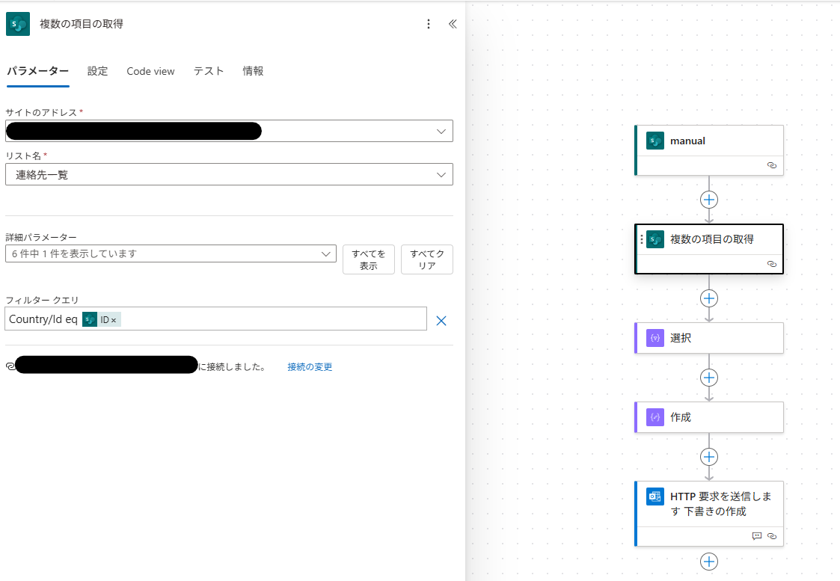Open the Code view tab
Image resolution: width=840 pixels, height=581 pixels.
click(150, 71)
